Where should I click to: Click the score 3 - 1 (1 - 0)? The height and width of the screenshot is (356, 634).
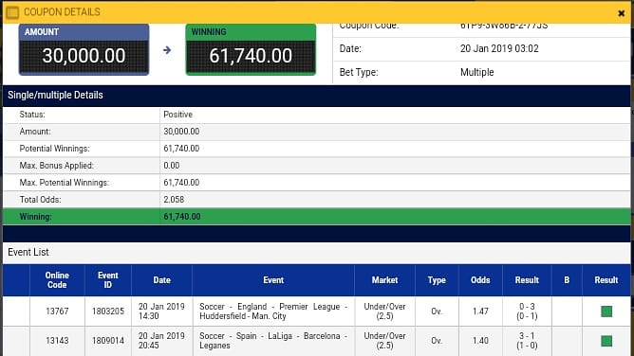(527, 341)
